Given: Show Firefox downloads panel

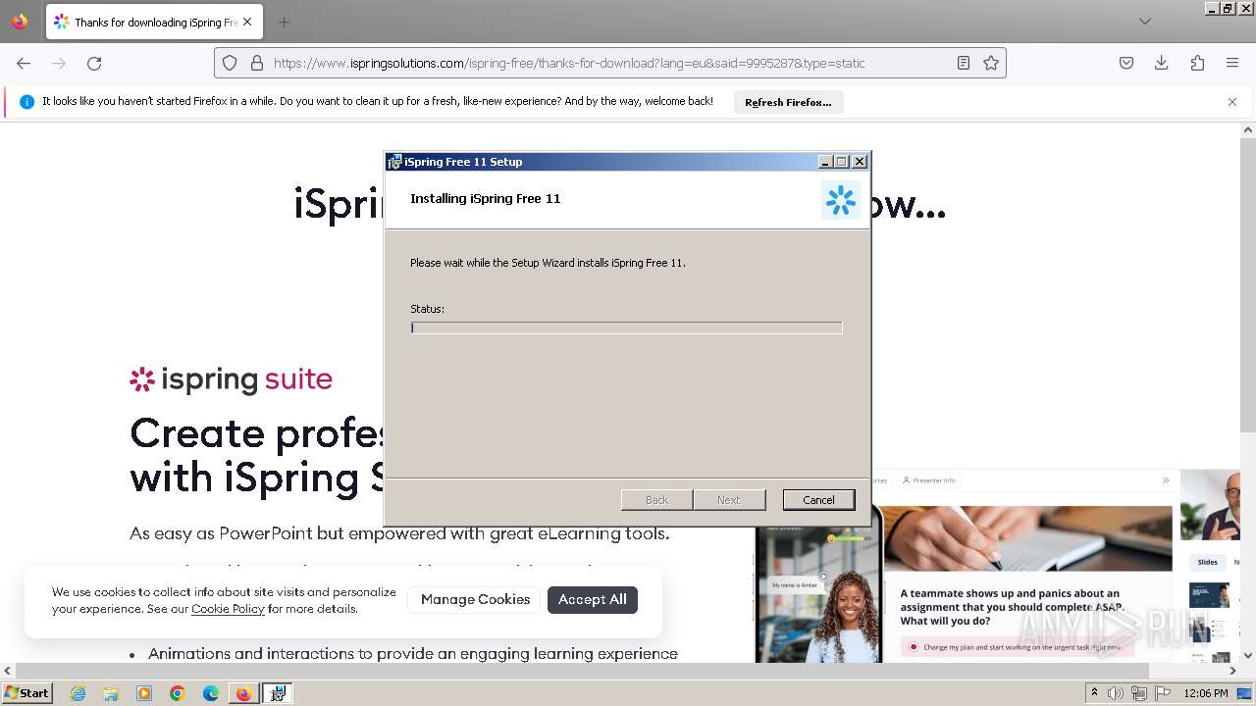Looking at the screenshot, I should [1162, 63].
